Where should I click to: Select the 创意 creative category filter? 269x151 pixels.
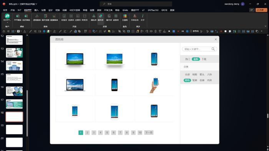coord(202,80)
